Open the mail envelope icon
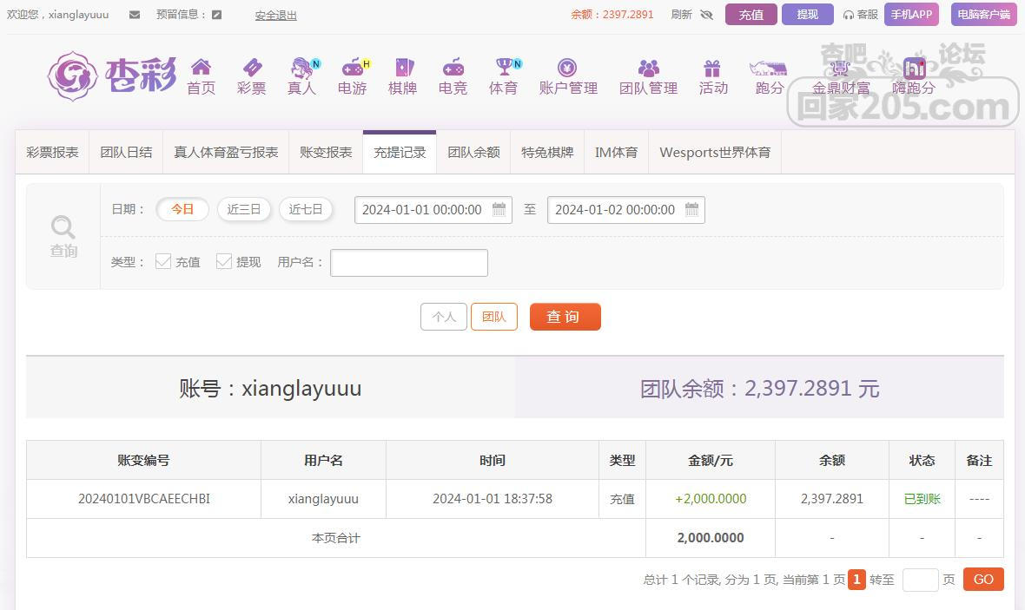 [x=135, y=15]
